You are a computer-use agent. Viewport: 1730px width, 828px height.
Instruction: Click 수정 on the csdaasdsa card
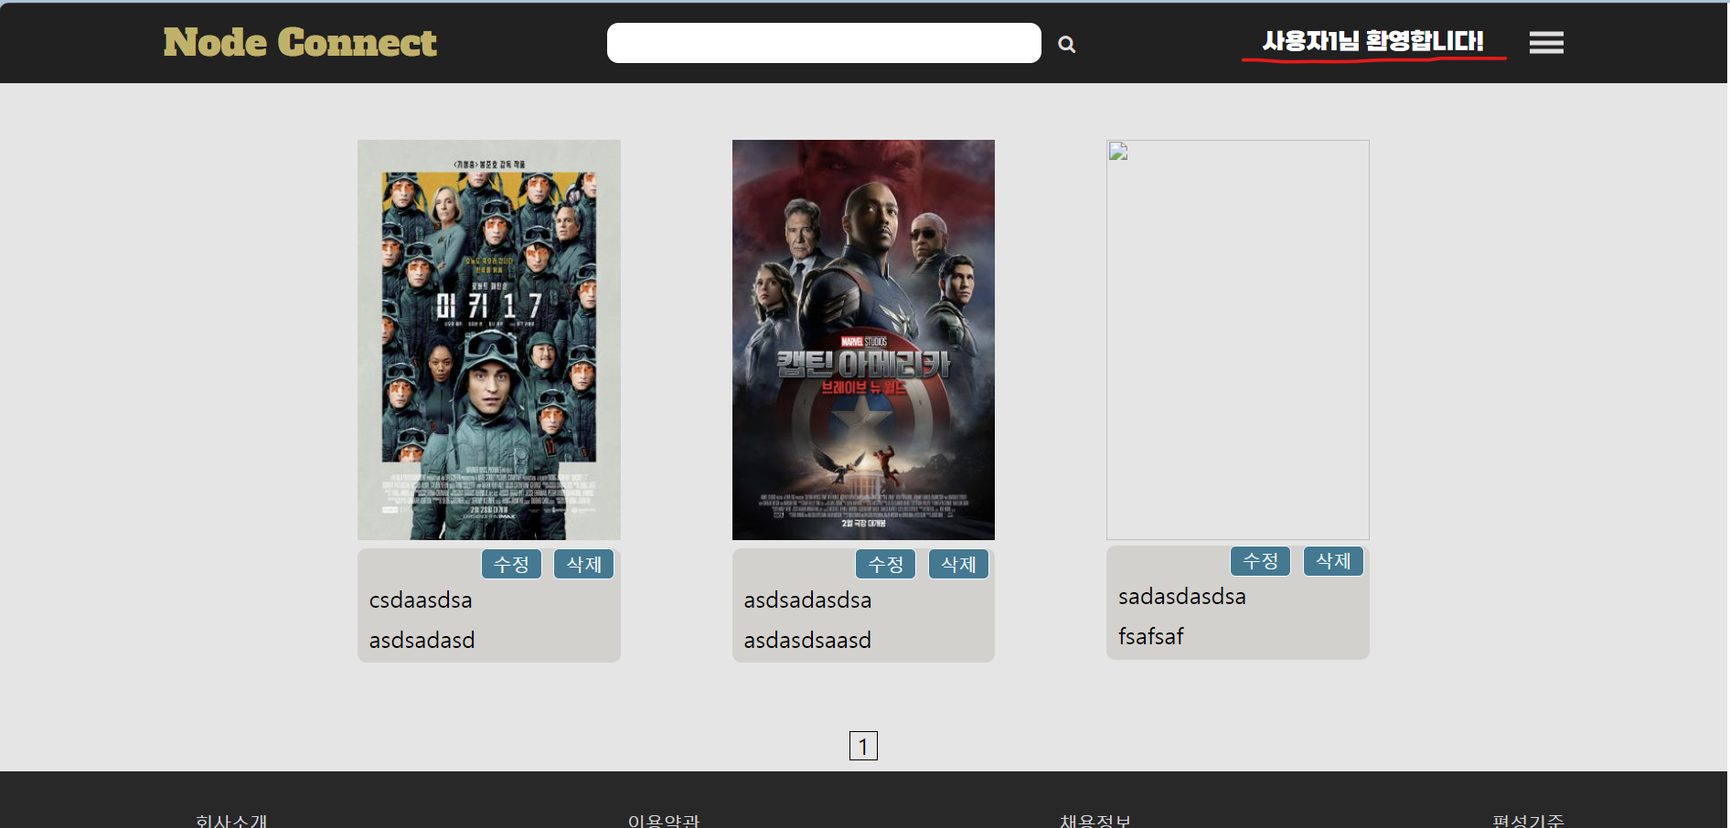point(511,564)
